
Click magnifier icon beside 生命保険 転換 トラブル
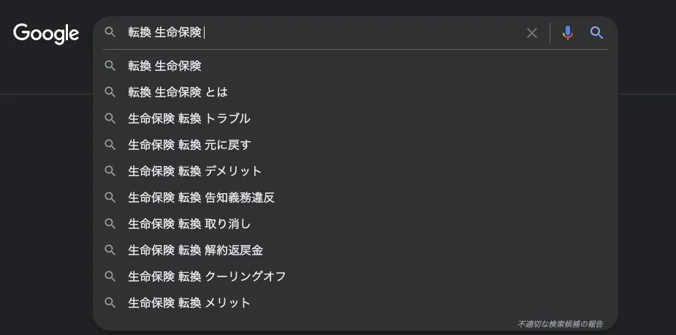pyautogui.click(x=110, y=118)
